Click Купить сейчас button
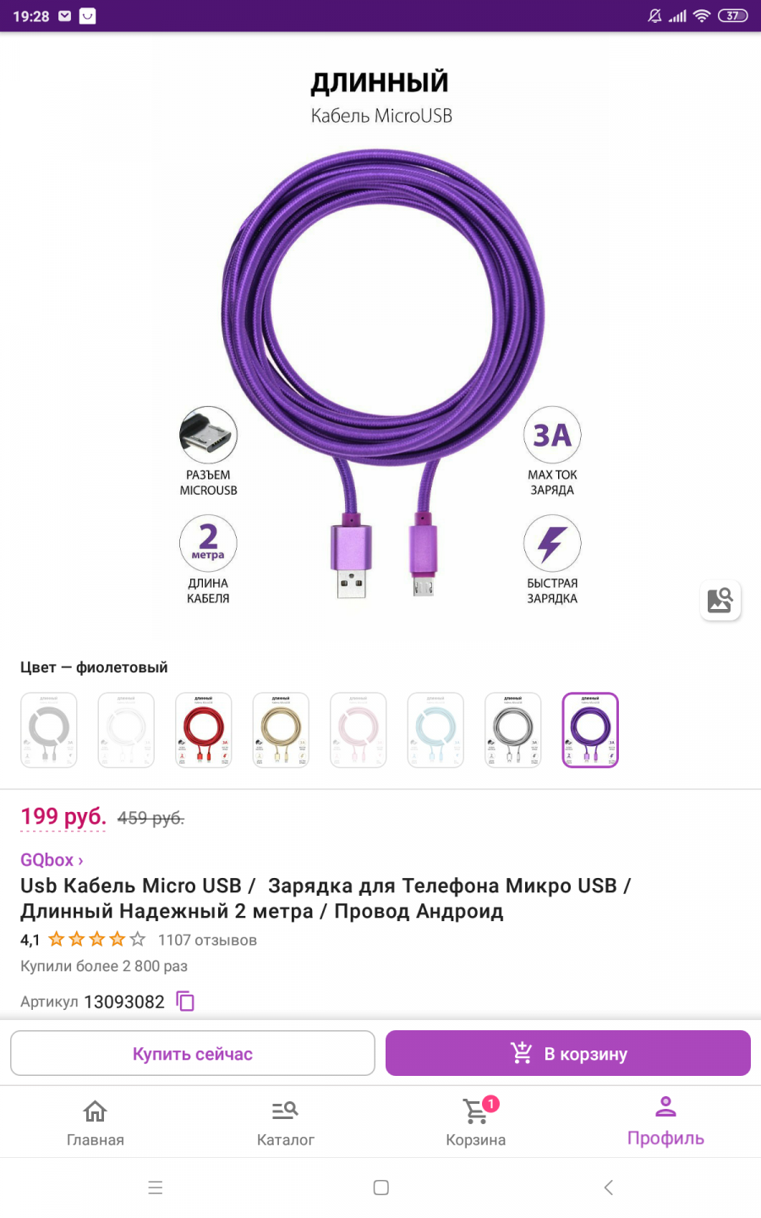 click(193, 1053)
